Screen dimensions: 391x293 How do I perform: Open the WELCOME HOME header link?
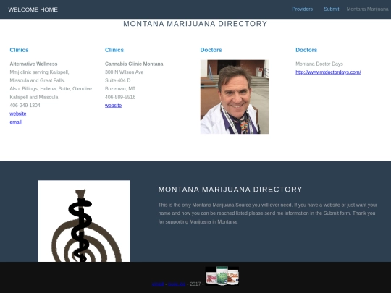click(x=33, y=9)
